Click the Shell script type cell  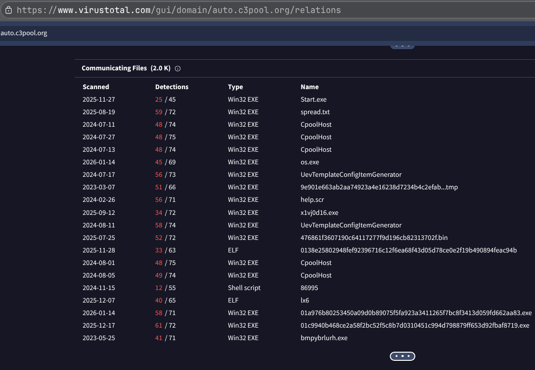[244, 288]
